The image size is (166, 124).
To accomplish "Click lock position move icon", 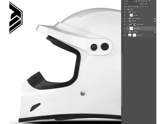I will 133,7.
